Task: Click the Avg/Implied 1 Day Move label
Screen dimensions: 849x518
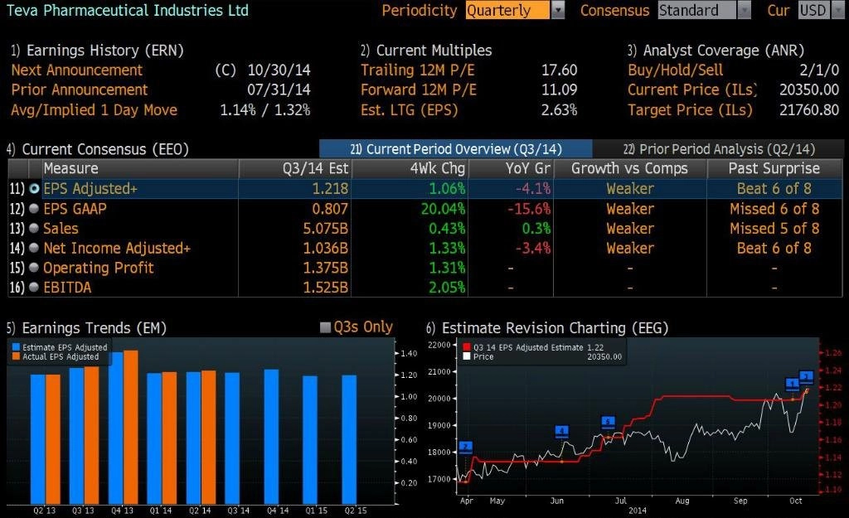Action: 95,110
